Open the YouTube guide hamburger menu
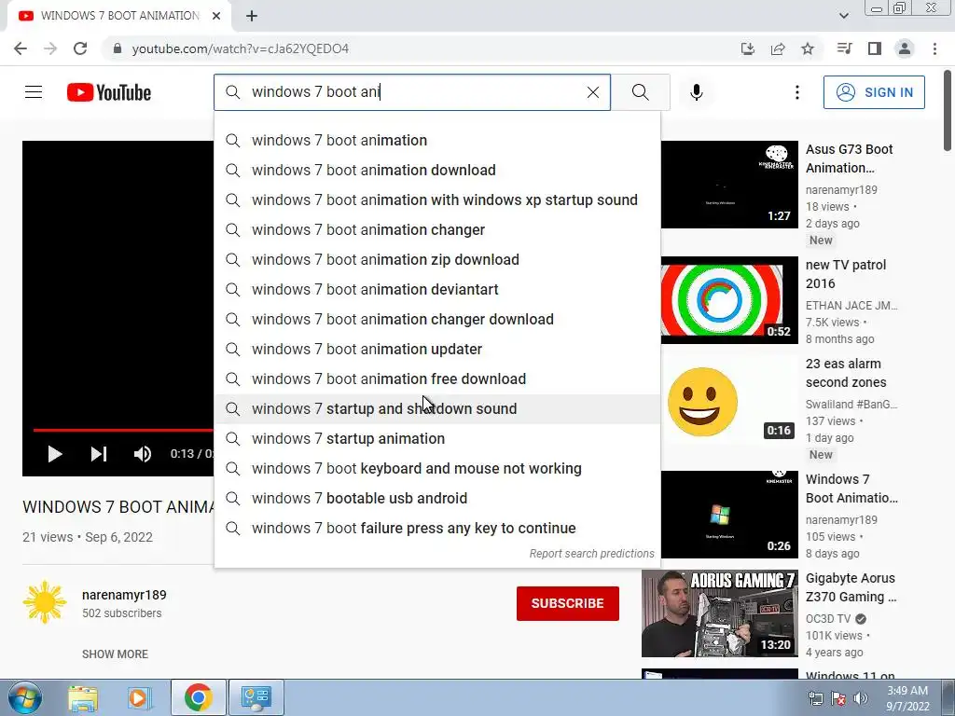Viewport: 955px width, 716px height. tap(34, 92)
